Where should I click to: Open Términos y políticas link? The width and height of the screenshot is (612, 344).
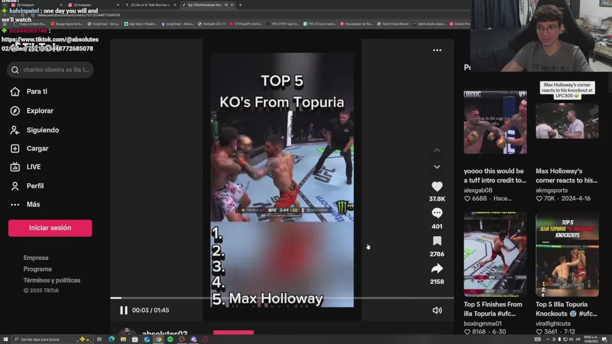coord(52,280)
